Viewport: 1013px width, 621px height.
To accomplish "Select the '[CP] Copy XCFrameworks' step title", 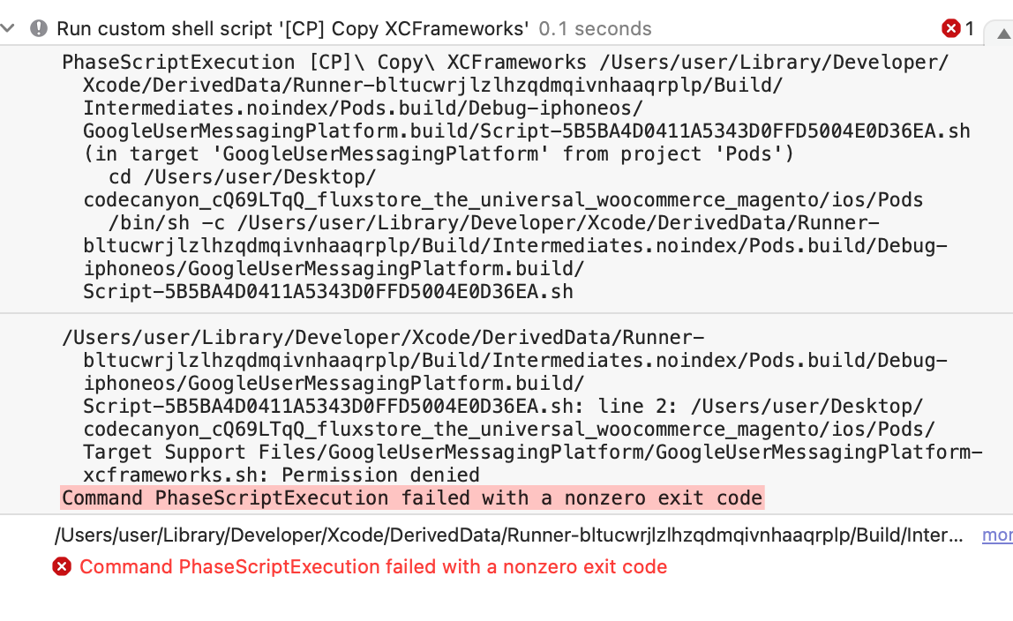I will tap(293, 28).
